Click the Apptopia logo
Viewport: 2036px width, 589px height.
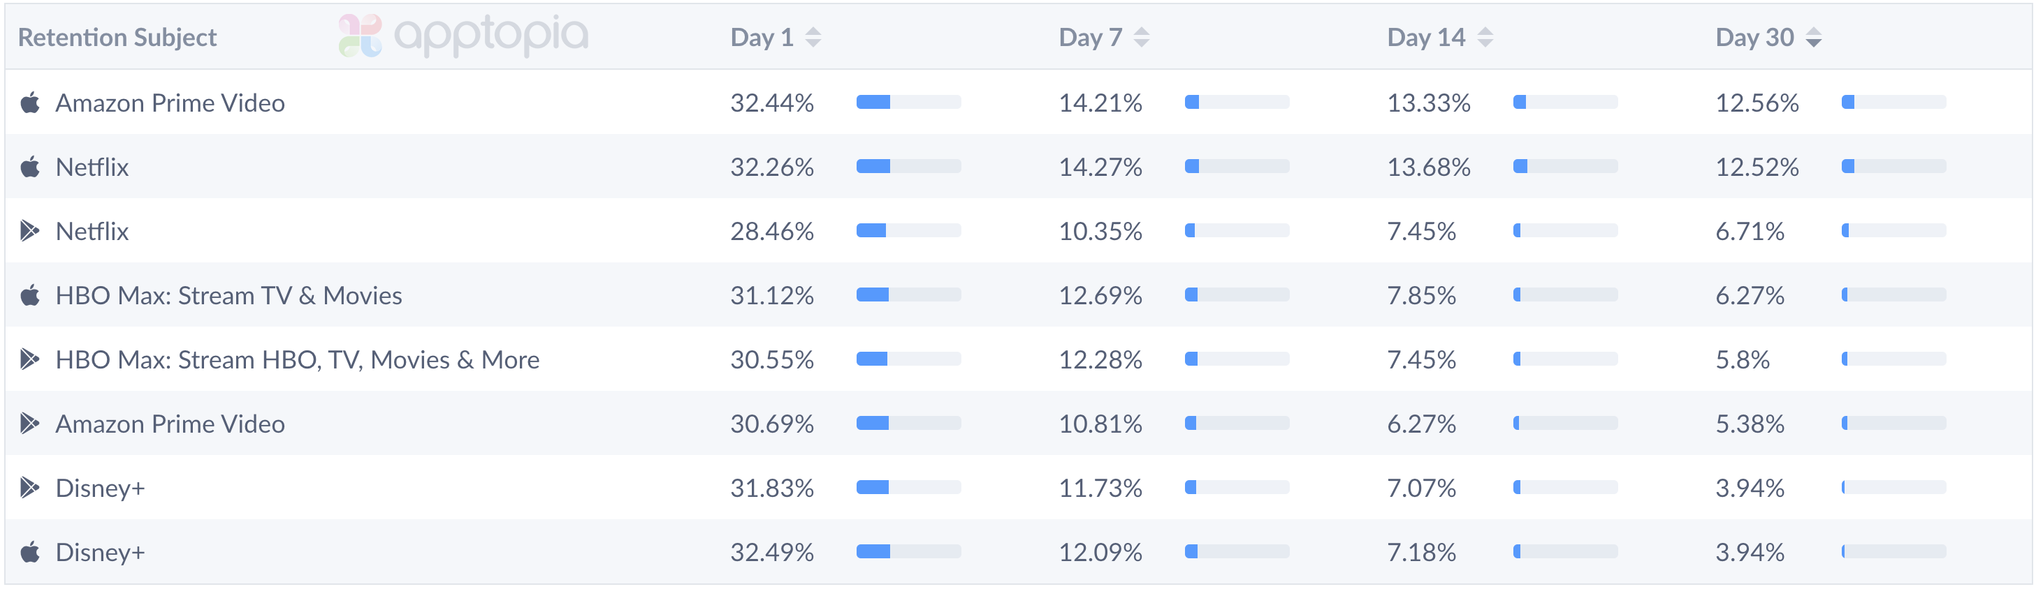pos(464,36)
